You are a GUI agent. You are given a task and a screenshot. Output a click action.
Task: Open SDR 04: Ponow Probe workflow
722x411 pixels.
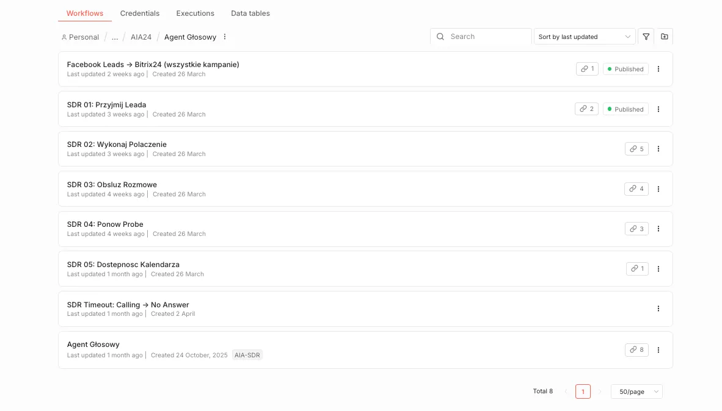[105, 224]
